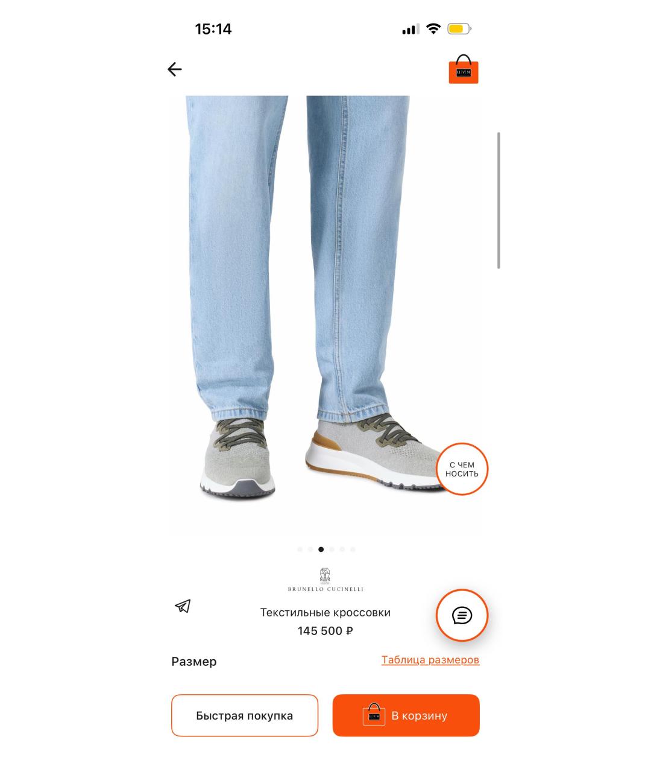Go back using the arrow icon
This screenshot has width=651, height=772.
[x=174, y=69]
